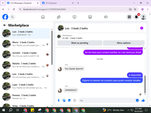Open the 27°C Mostly clear weather widget
151x113 pixels.
click(x=113, y=110)
